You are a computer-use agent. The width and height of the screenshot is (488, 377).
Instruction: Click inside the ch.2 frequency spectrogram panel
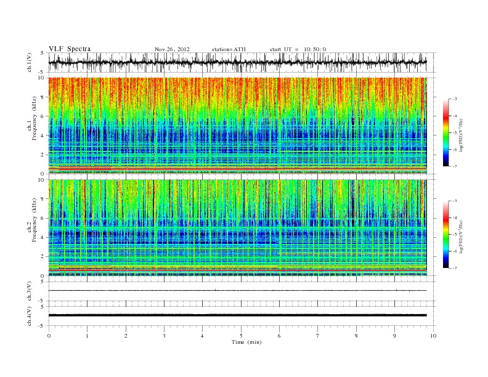[x=242, y=227]
